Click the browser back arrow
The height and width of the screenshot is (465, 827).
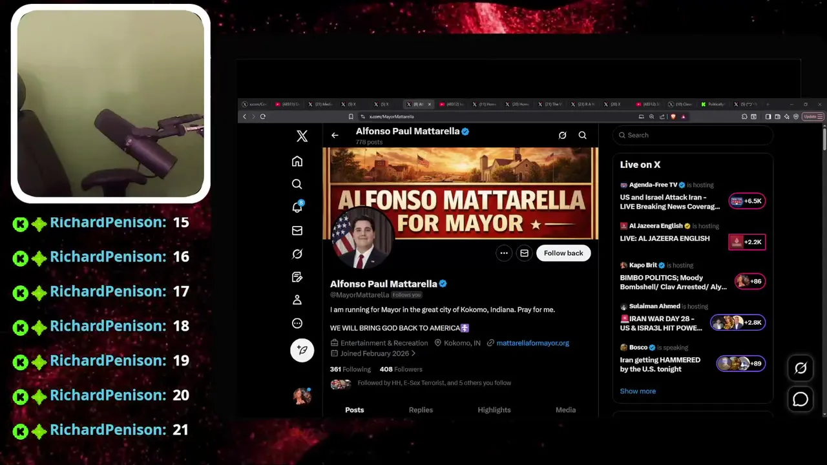click(244, 117)
